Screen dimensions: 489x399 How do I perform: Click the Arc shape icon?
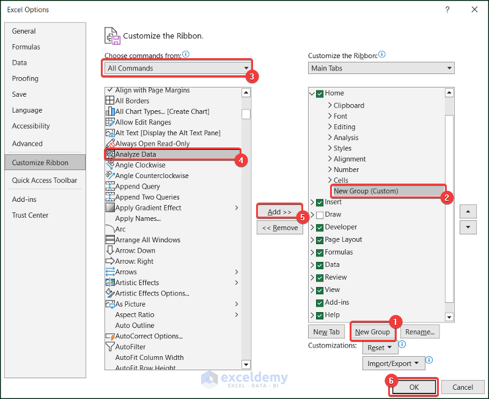(x=110, y=229)
